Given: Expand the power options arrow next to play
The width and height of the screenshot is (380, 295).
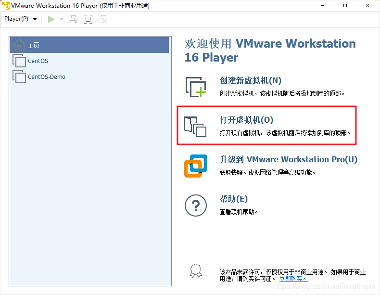Looking at the screenshot, I should pyautogui.click(x=62, y=19).
